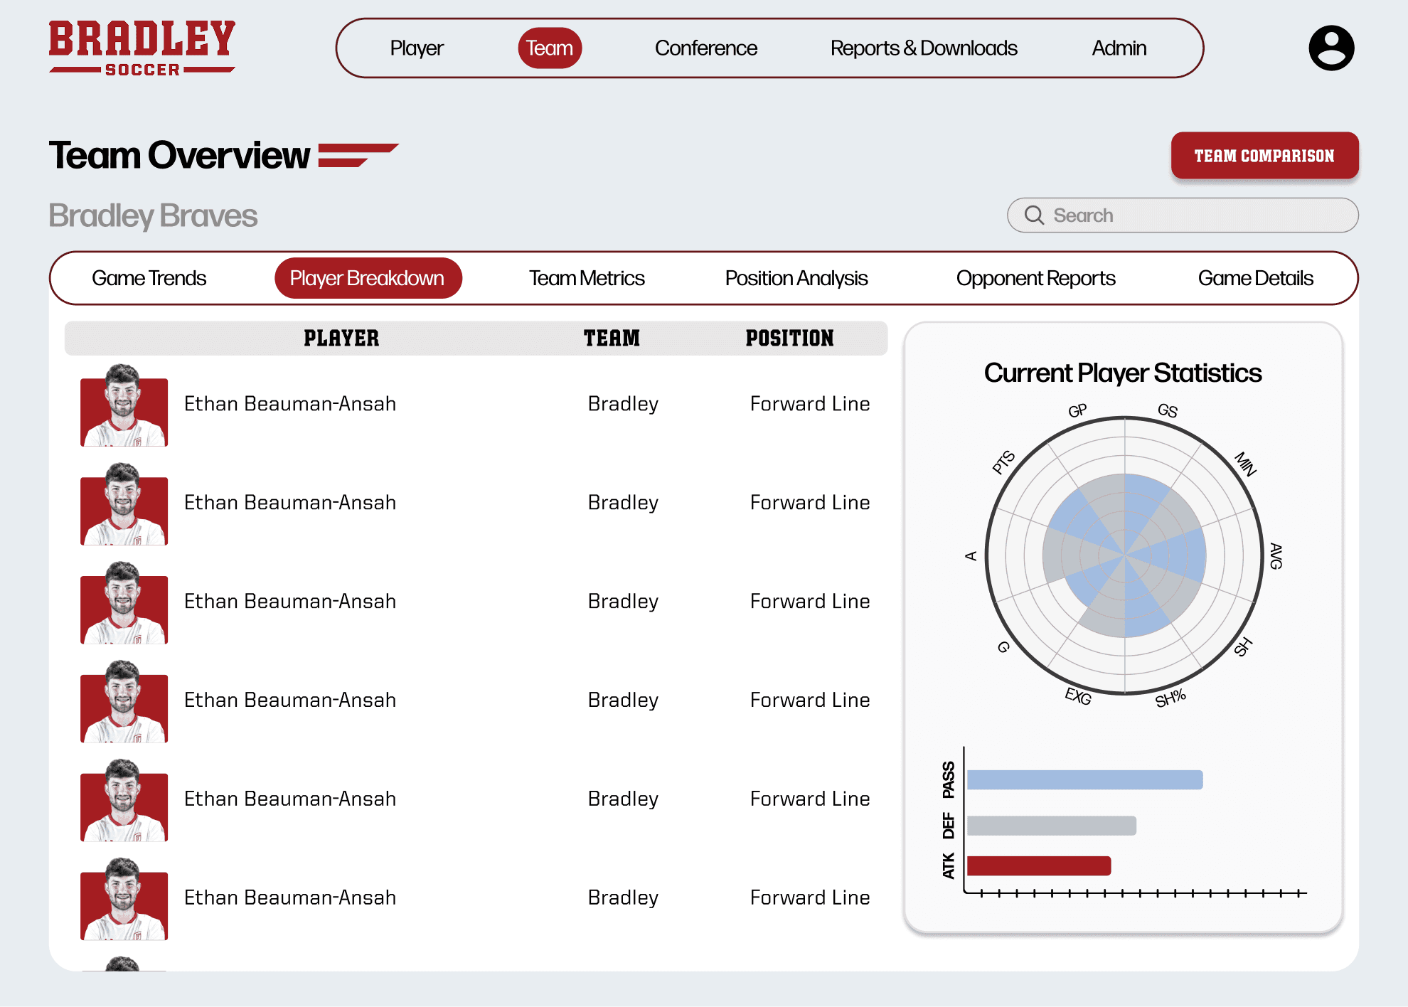The width and height of the screenshot is (1408, 1007).
Task: Select the Game Trends tab
Action: tap(149, 278)
